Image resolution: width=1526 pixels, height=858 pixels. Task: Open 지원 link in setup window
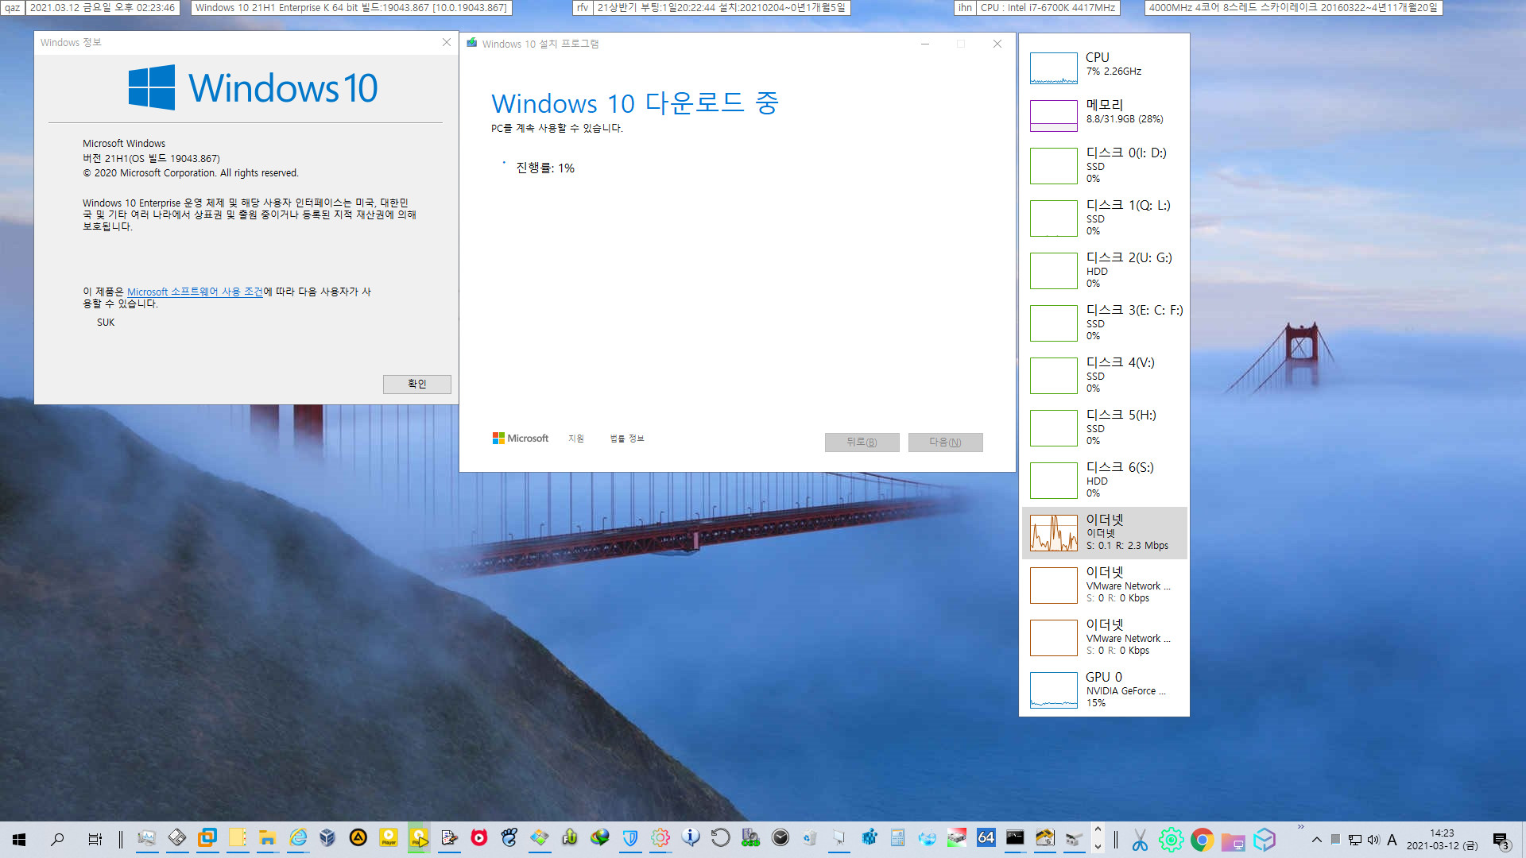point(576,439)
